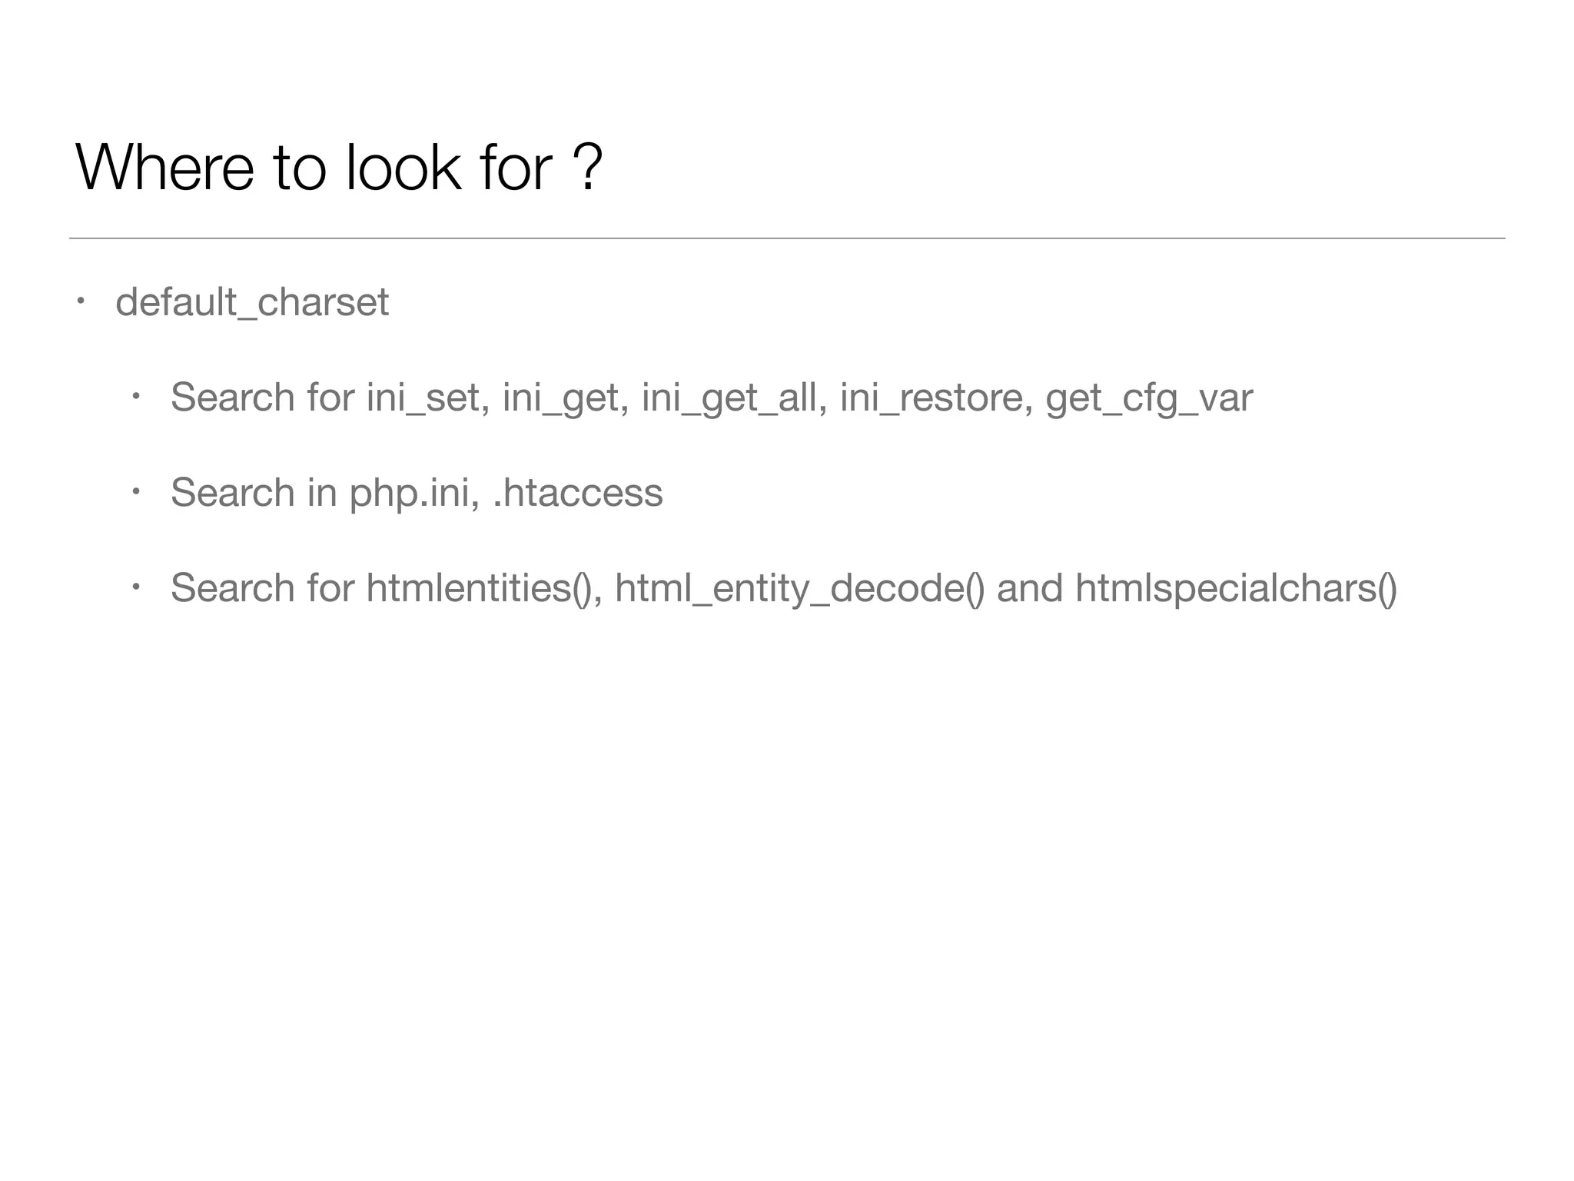Click the question mark in the title
This screenshot has width=1574, height=1181.
pyautogui.click(x=588, y=167)
